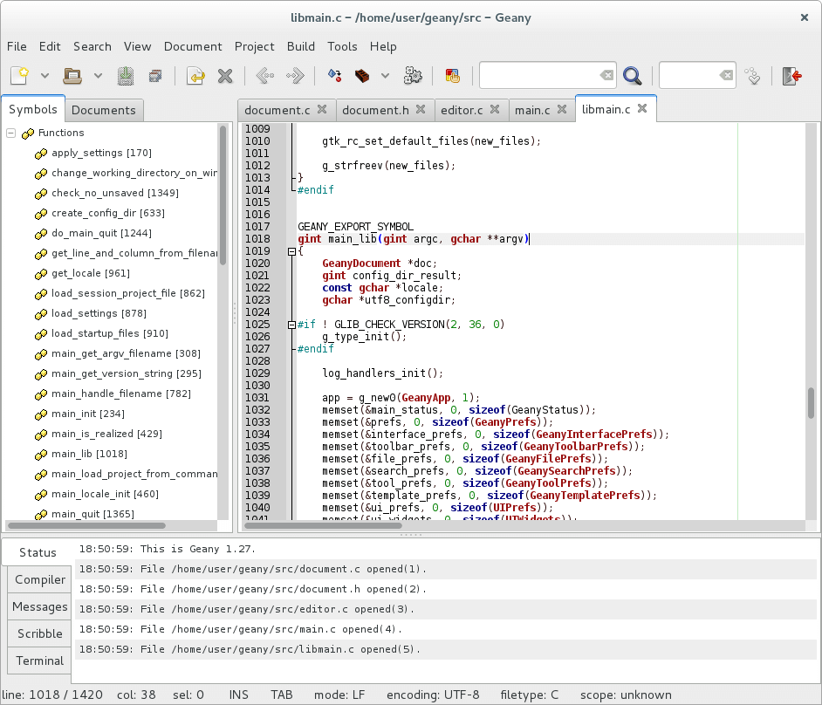
Task: Click the Reload file toolbar icon
Action: 195,76
